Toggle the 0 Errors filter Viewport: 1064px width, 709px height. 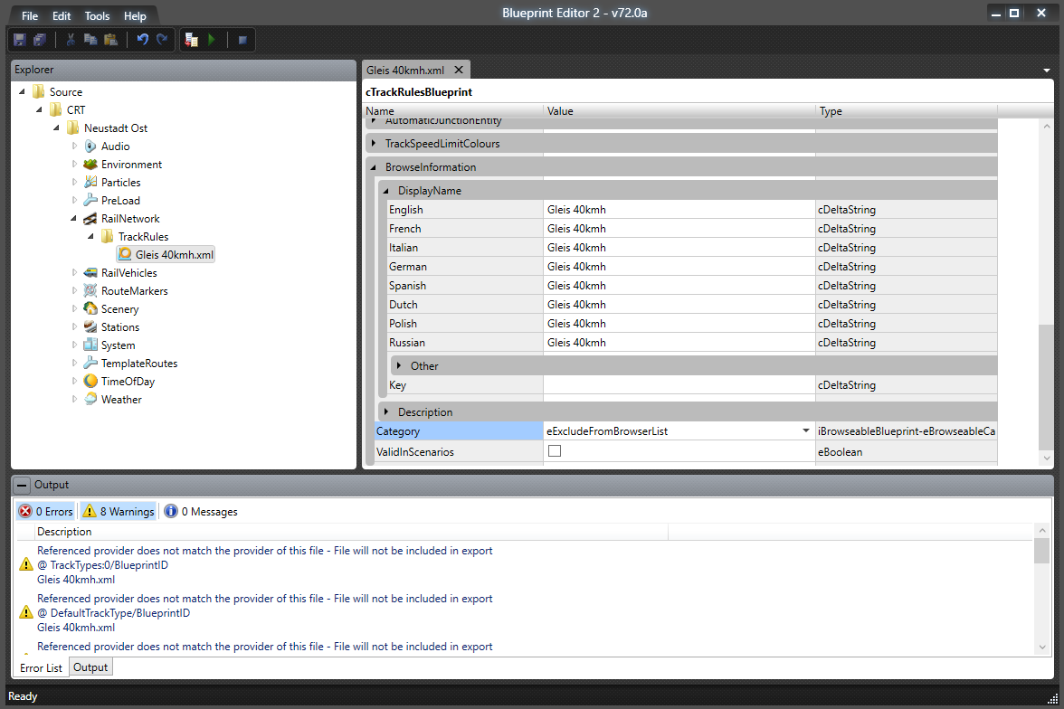pyautogui.click(x=46, y=511)
